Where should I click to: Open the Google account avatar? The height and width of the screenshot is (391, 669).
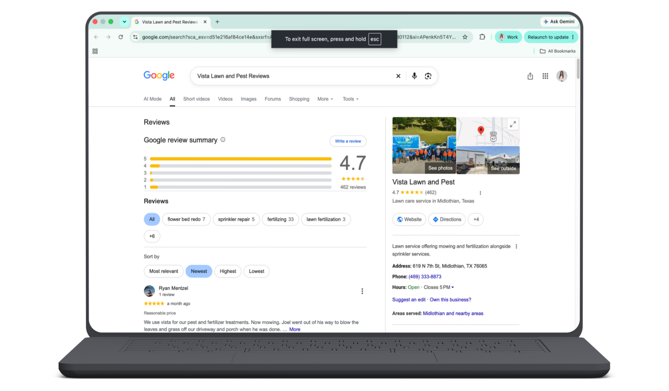(562, 76)
